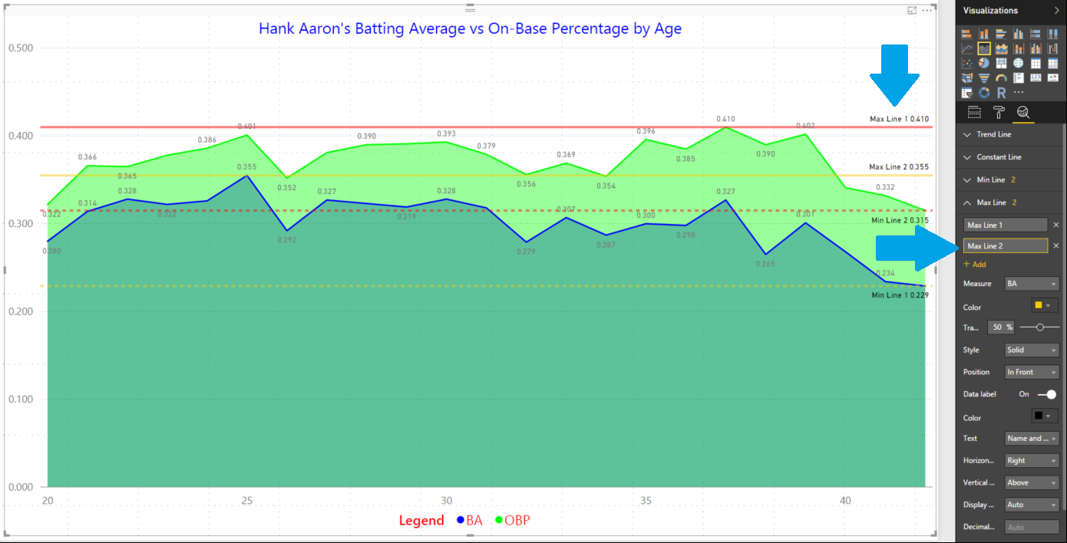Delete Max Line 2 using its X
The width and height of the screenshot is (1067, 543).
1055,245
